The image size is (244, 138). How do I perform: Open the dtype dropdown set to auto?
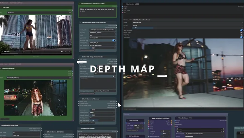[102, 35]
